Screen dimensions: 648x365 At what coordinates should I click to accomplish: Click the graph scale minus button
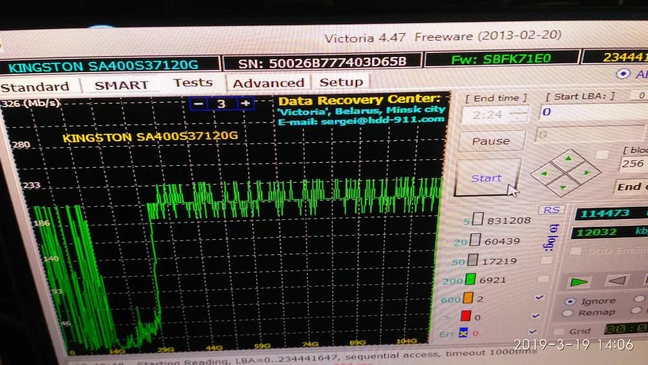pos(198,103)
